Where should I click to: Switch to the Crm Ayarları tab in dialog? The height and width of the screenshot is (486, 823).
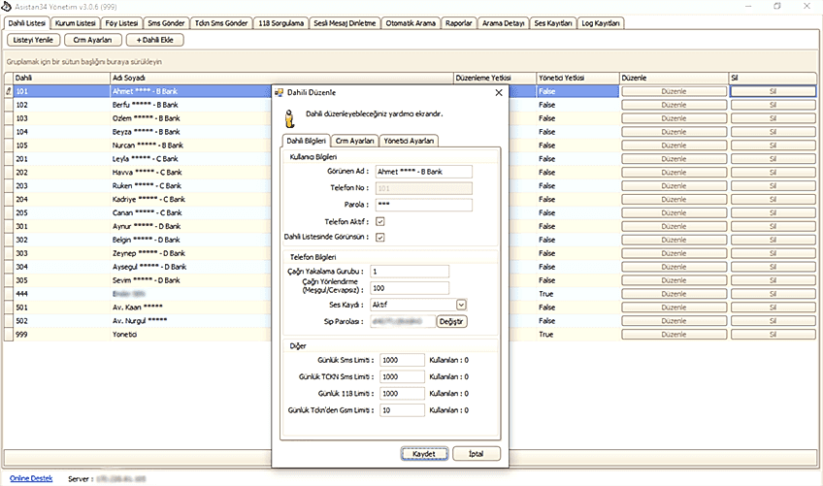pos(354,141)
